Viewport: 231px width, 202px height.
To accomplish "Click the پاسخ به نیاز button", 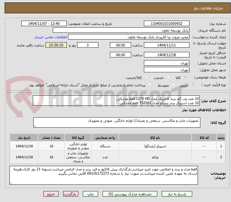I will 177,194.
